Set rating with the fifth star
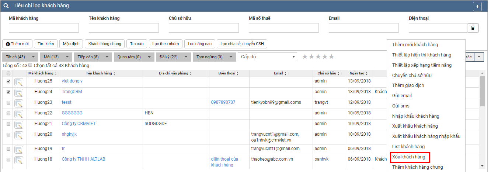The width and height of the screenshot is (491, 172). (x=331, y=57)
